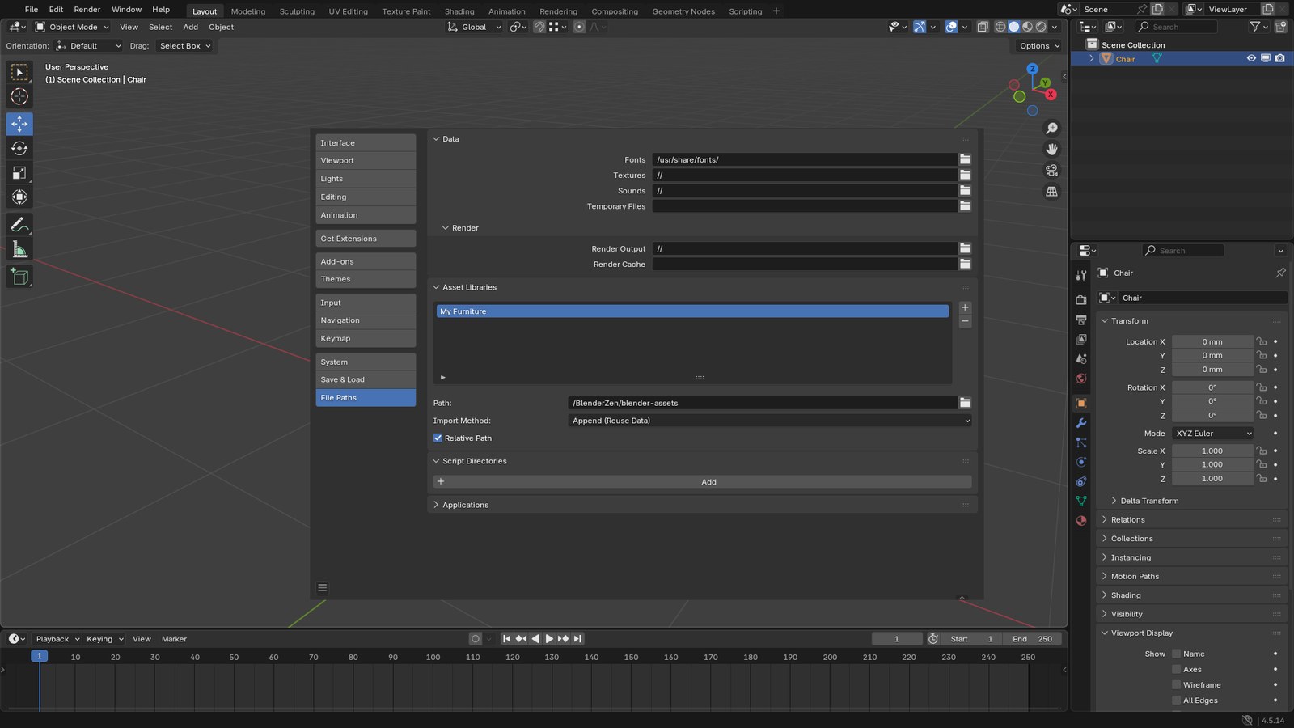
Task: Click play animation button in timeline
Action: coord(549,639)
